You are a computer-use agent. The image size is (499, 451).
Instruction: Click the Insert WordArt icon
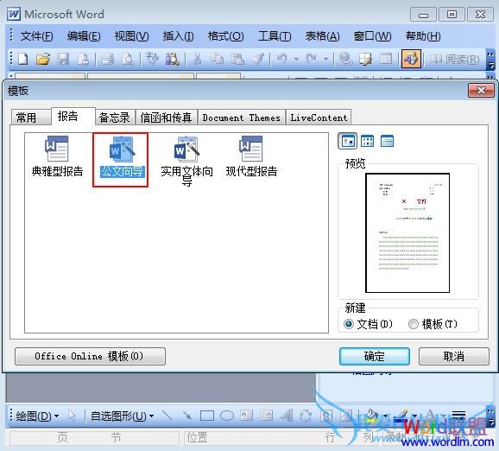click(287, 416)
